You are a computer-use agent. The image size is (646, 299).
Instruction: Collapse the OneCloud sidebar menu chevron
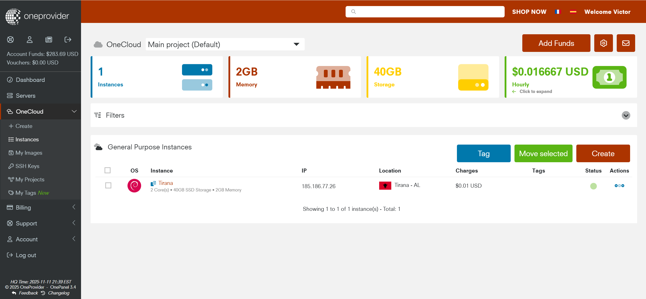click(74, 111)
